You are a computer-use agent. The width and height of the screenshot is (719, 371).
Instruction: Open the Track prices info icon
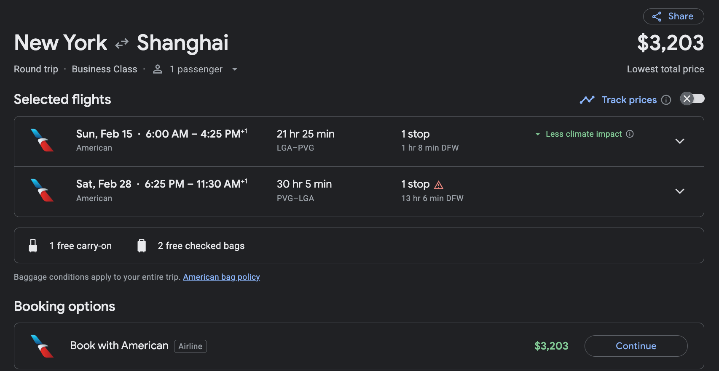click(x=666, y=100)
